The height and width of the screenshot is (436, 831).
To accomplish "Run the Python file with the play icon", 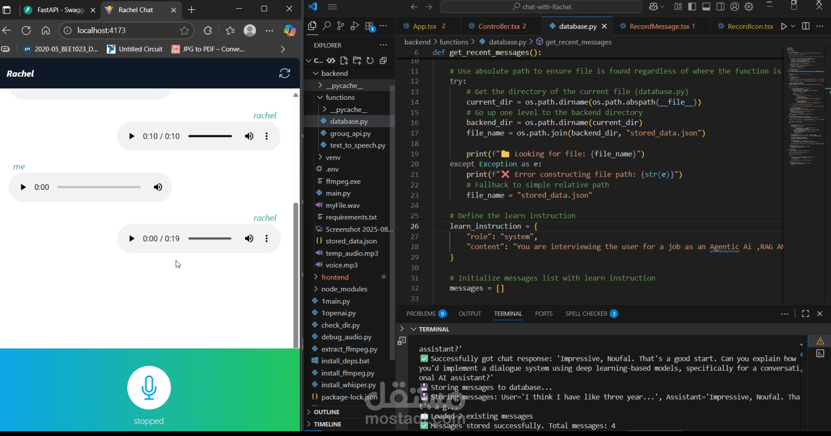I will (x=784, y=26).
